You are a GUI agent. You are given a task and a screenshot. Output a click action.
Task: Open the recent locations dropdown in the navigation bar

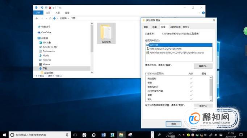(x=46, y=18)
